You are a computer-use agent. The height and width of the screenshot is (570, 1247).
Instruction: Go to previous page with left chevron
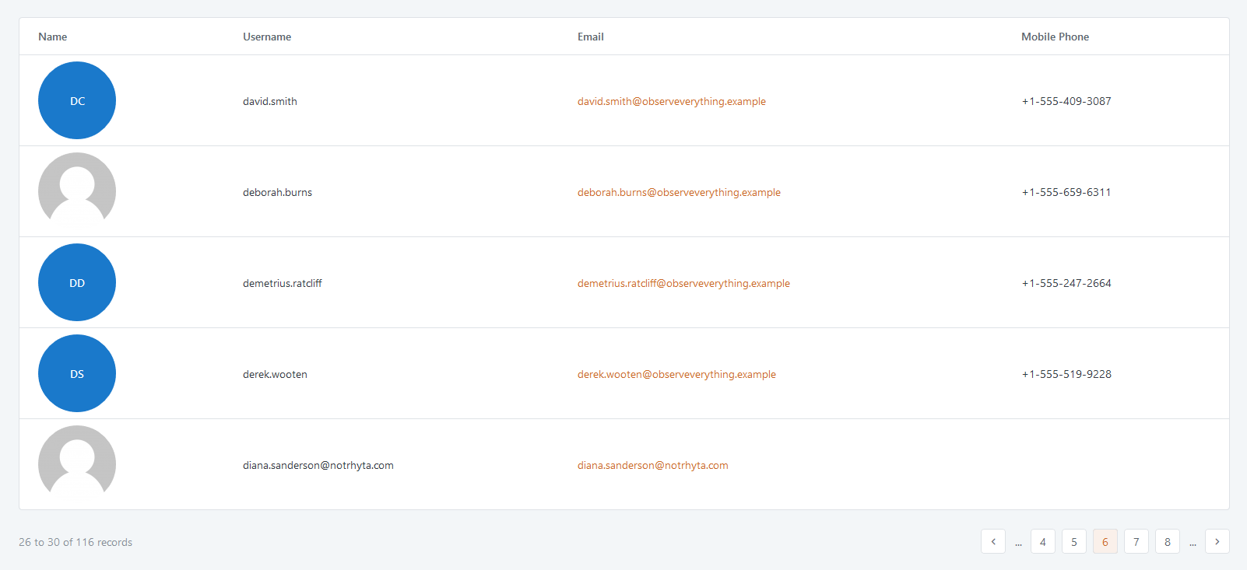(993, 541)
